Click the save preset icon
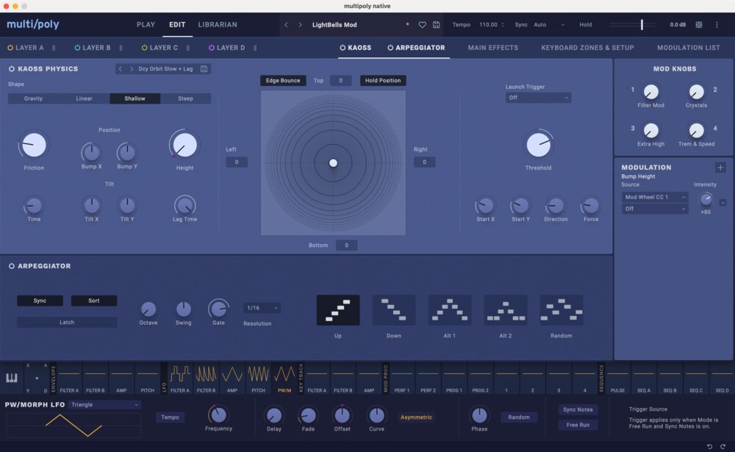The image size is (735, 452). click(437, 24)
